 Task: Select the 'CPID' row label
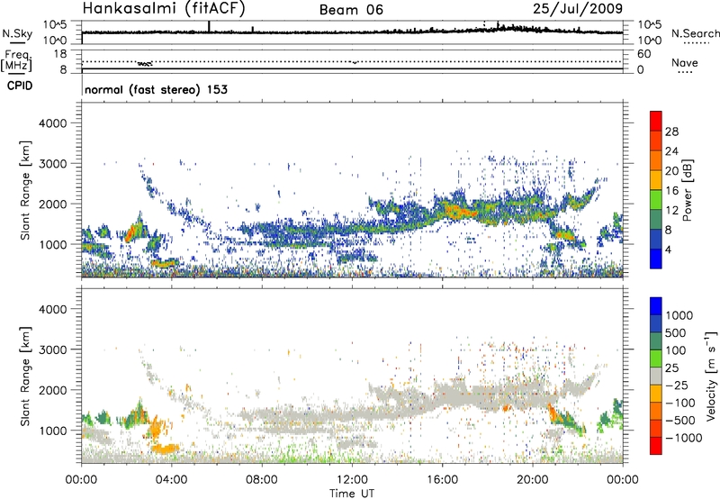coord(20,86)
